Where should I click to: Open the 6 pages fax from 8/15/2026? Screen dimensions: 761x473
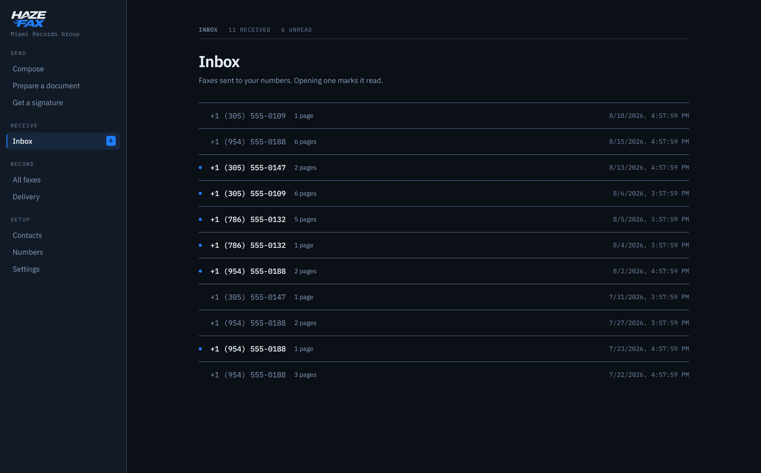tap(444, 142)
